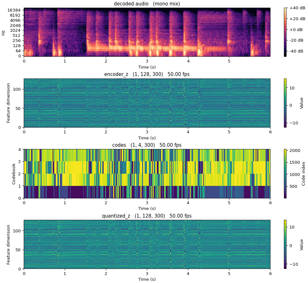
Task: Click 'Feature dimension' label of quantized_z plot
Action: [8, 245]
